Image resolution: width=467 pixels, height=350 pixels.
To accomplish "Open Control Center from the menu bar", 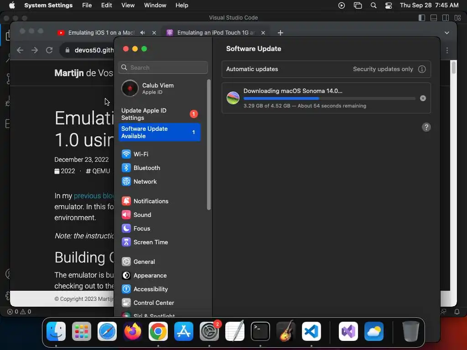I will 389,5.
